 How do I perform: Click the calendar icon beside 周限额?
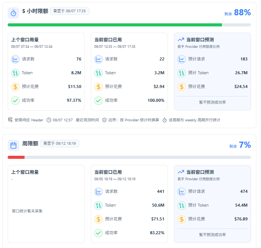point(13,145)
